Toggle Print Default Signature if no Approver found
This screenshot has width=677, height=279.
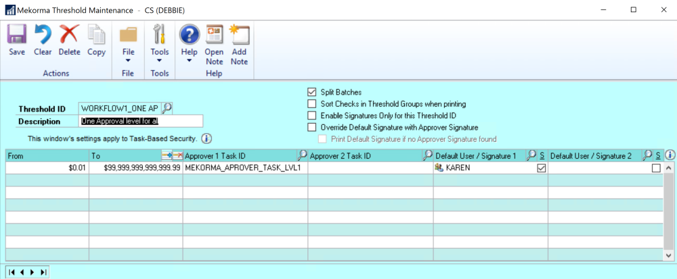[x=322, y=139]
